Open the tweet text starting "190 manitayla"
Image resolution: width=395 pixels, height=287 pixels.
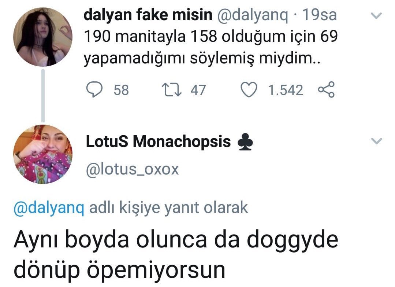pos(210,47)
